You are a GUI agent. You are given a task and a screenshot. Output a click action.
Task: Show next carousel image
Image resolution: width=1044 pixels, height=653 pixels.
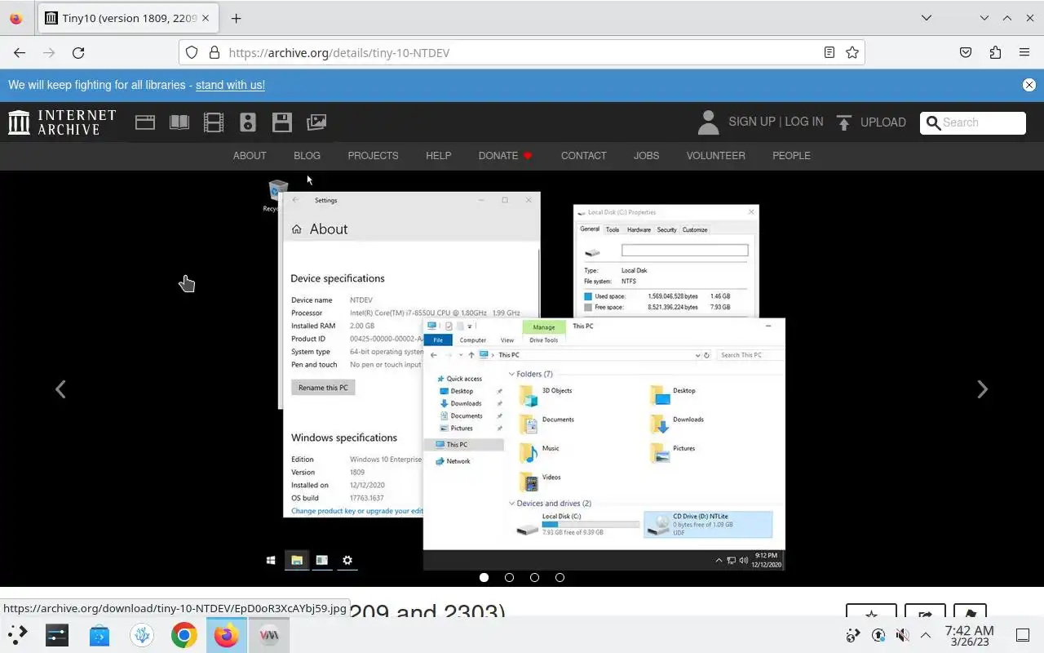[982, 389]
